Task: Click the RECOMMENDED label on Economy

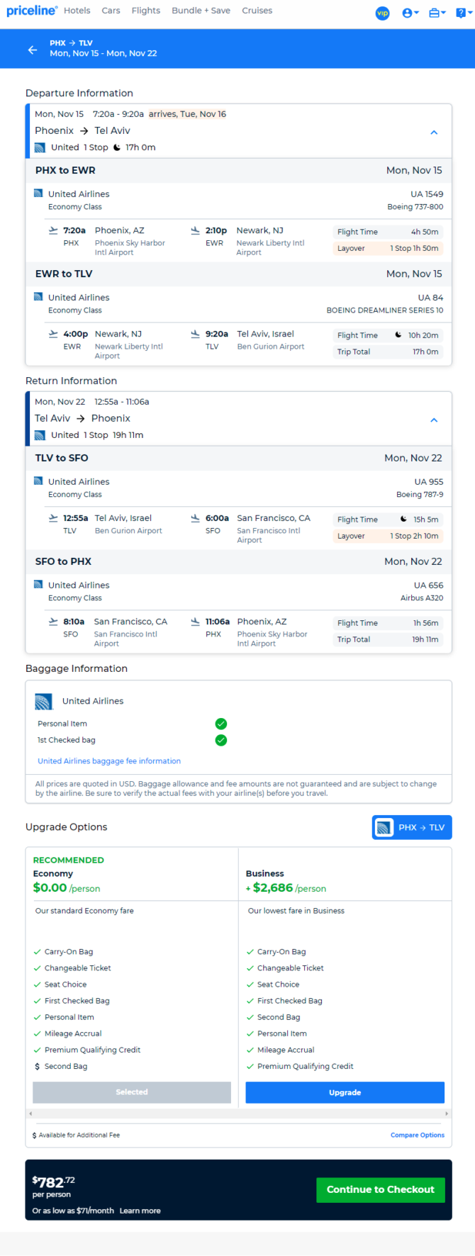Action: [x=69, y=860]
